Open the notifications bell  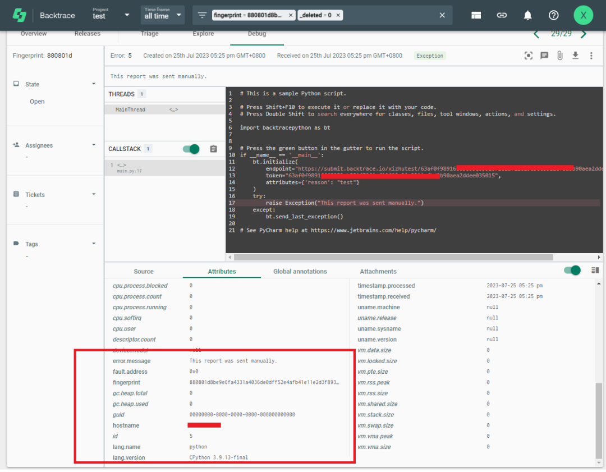tap(527, 16)
